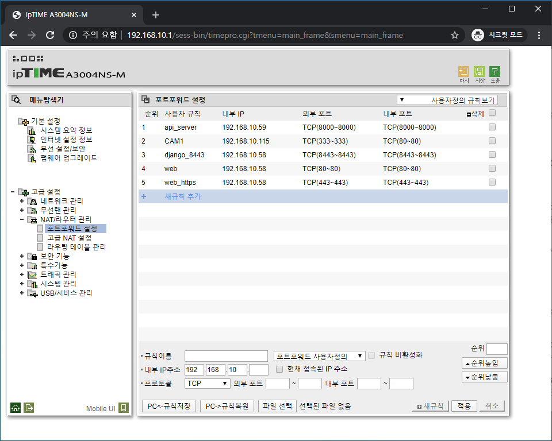Open 라우팅 테이블 관리 menu item
This screenshot has height=441, width=552.
pos(76,247)
